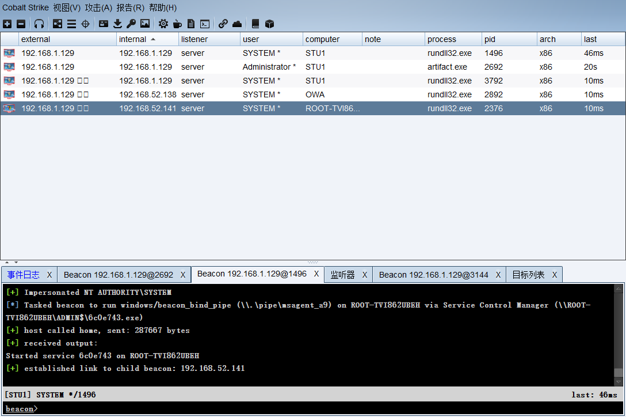
Task: Select the internal IP 192.168.52.138 cell
Action: (x=148, y=94)
